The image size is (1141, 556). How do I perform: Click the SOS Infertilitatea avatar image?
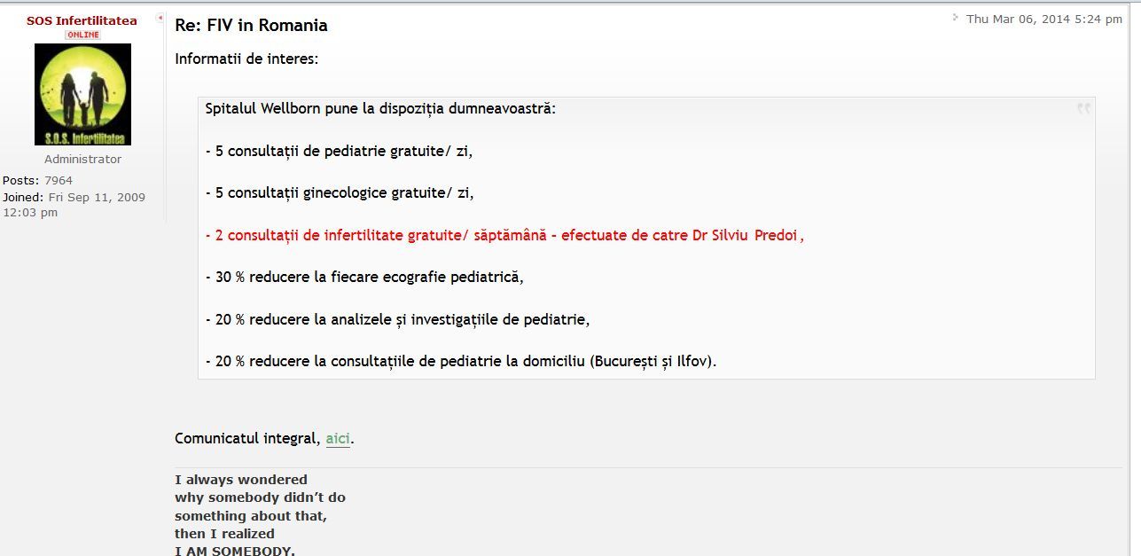pyautogui.click(x=82, y=94)
